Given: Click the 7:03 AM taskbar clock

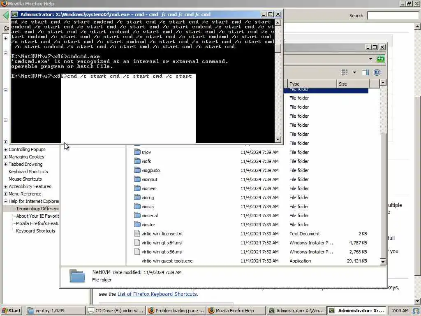Looking at the screenshot, I should coord(400,311).
